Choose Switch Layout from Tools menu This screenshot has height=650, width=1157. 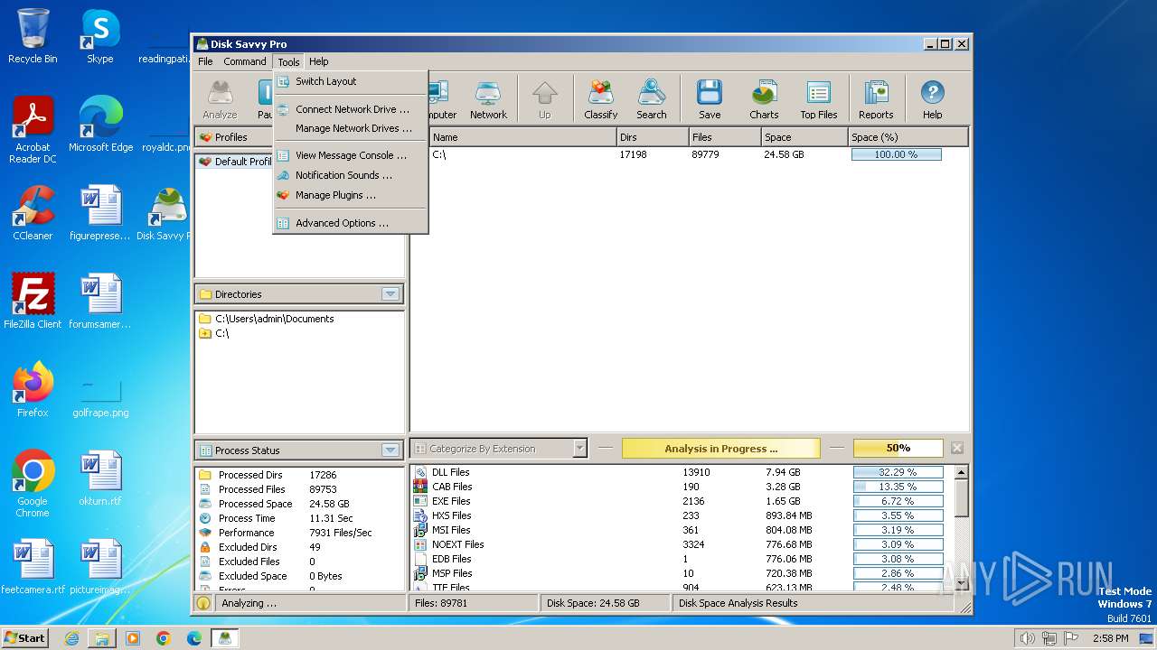pos(351,81)
